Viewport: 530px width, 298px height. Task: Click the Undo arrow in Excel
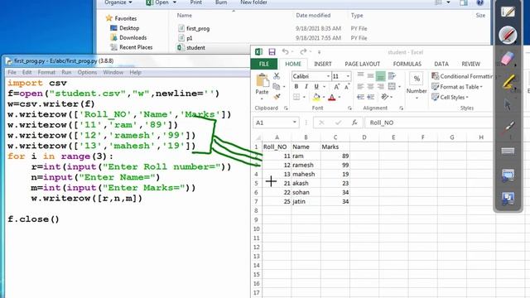[285, 51]
